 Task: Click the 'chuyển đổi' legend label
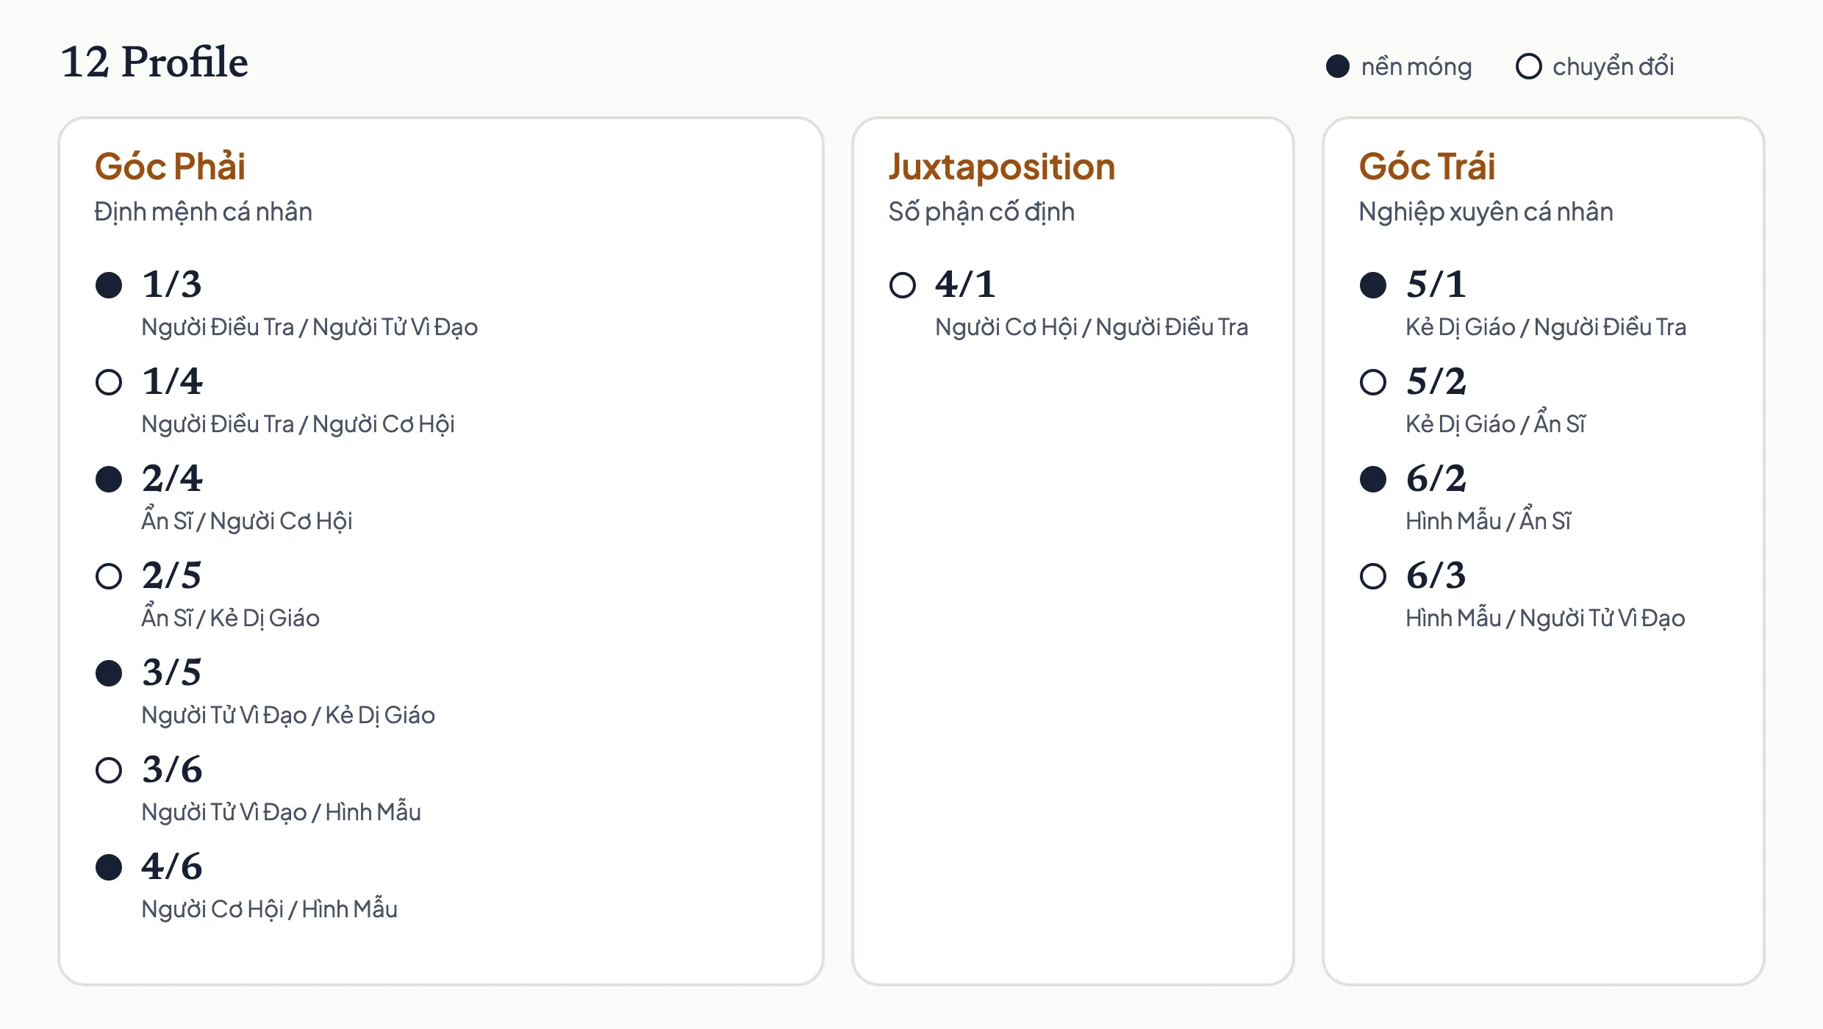click(1614, 67)
